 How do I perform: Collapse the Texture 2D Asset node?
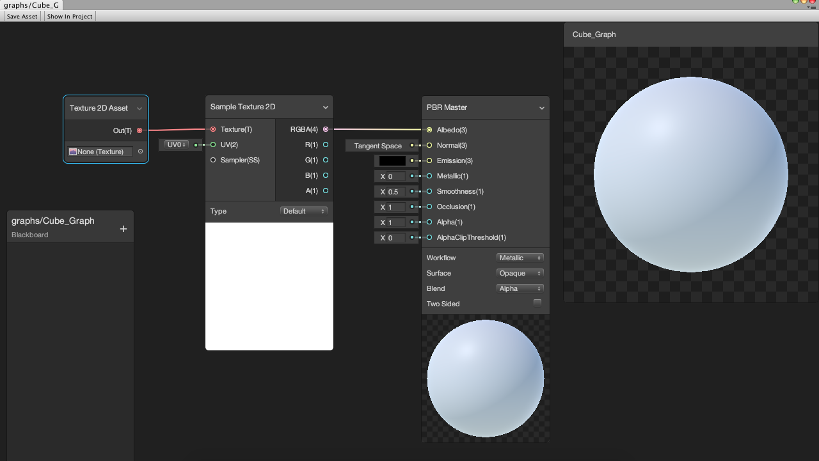139,108
